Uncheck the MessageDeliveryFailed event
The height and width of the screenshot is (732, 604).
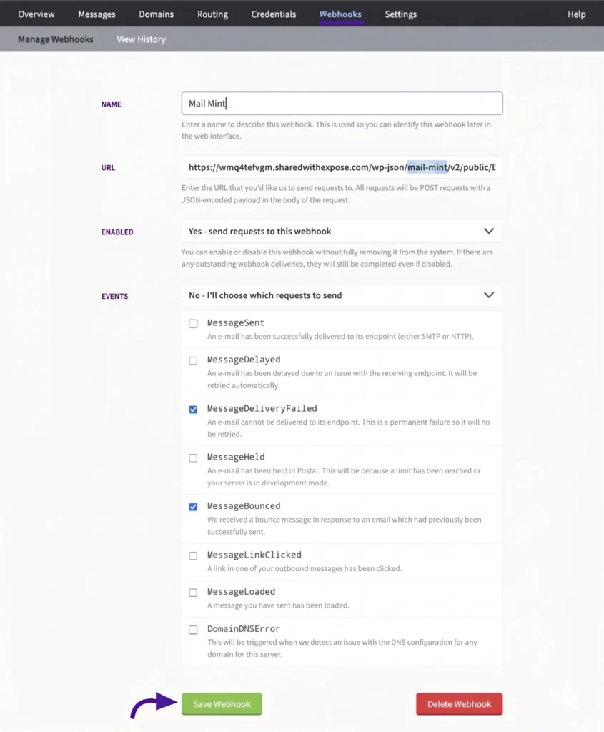click(193, 409)
